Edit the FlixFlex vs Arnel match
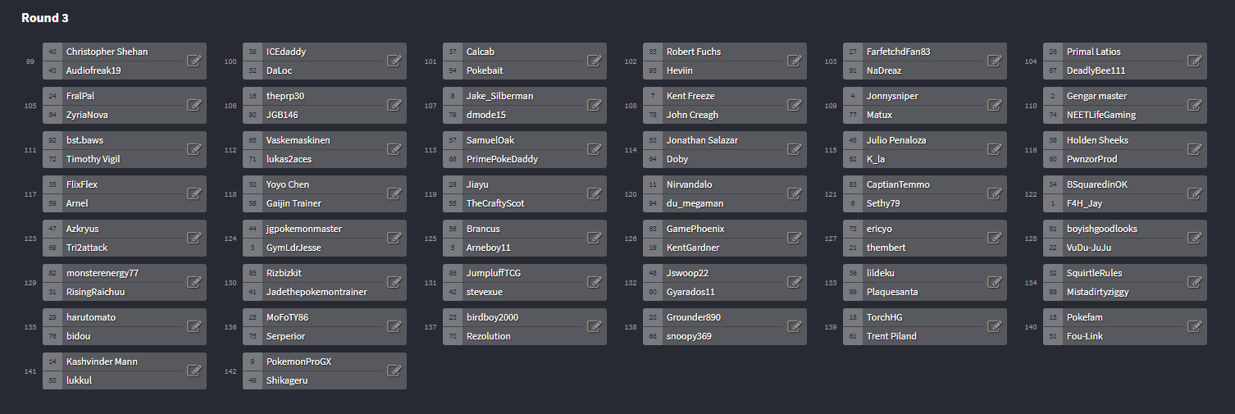This screenshot has height=414, width=1235. coord(194,193)
